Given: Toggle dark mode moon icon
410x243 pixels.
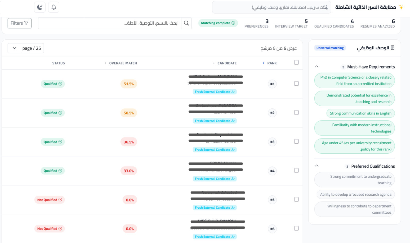Looking at the screenshot, I should click(40, 7).
